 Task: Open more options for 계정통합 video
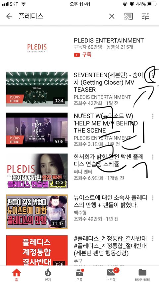tap(153, 239)
